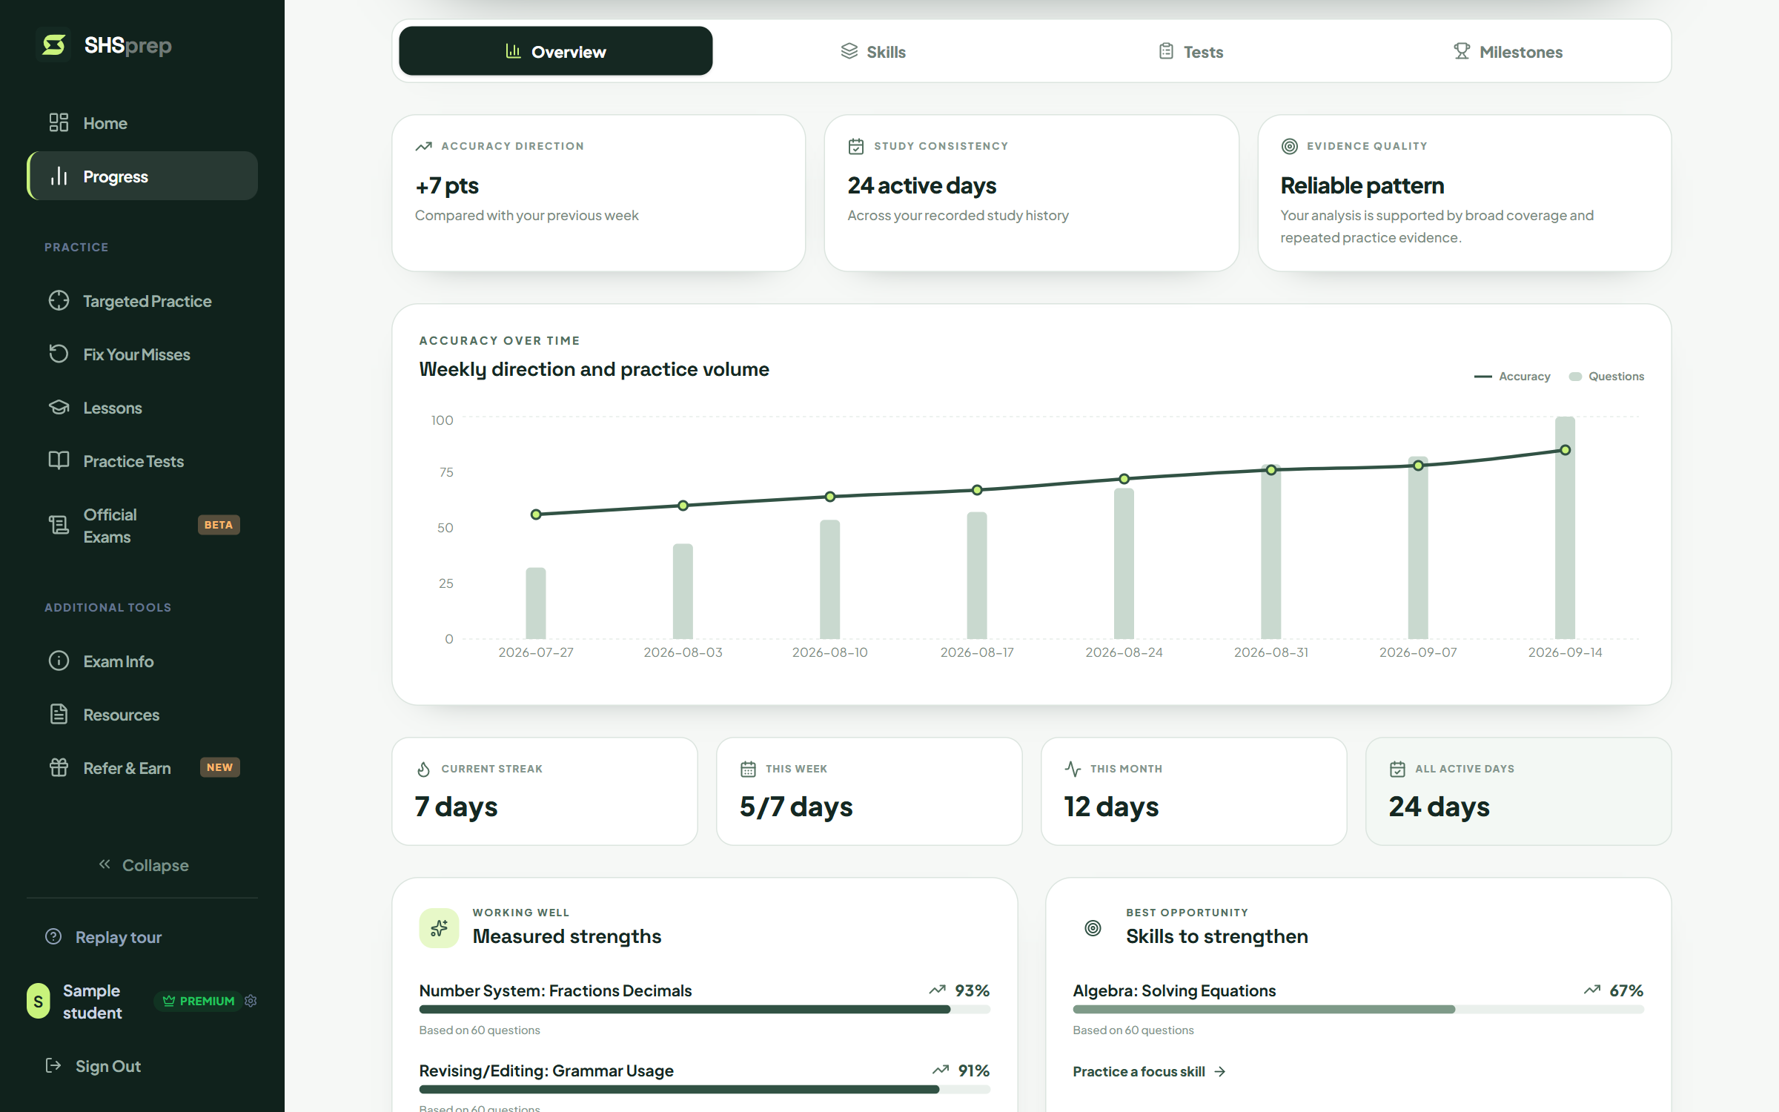The image size is (1779, 1112).
Task: Click the 2026-09-14 accuracy data point
Action: click(1565, 450)
